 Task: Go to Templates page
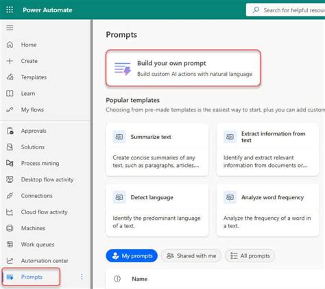point(34,77)
